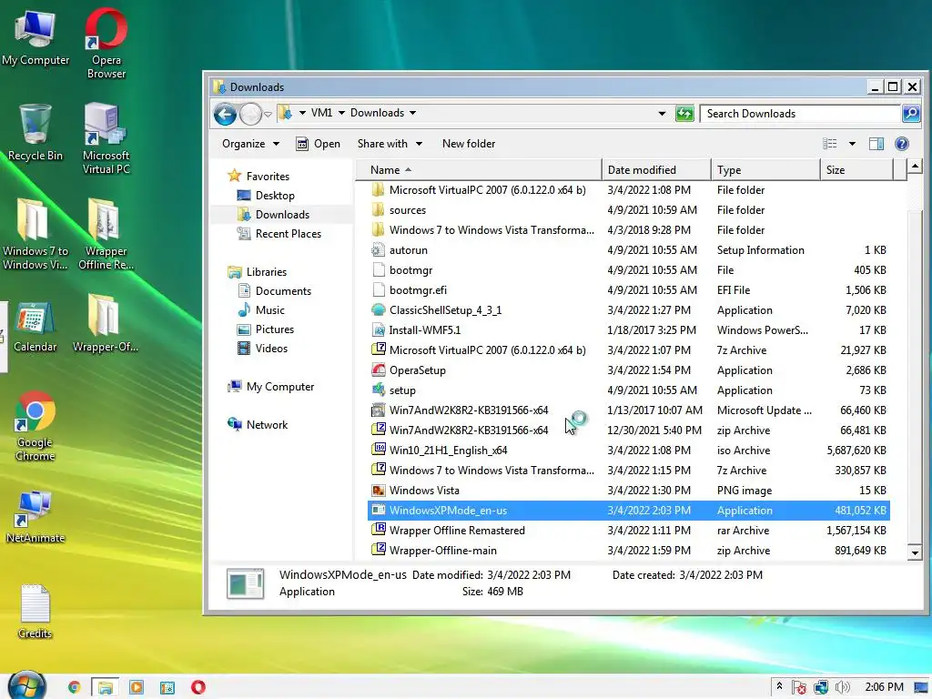The image size is (932, 699).
Task: Open the address bar history dropdown
Action: click(x=662, y=114)
